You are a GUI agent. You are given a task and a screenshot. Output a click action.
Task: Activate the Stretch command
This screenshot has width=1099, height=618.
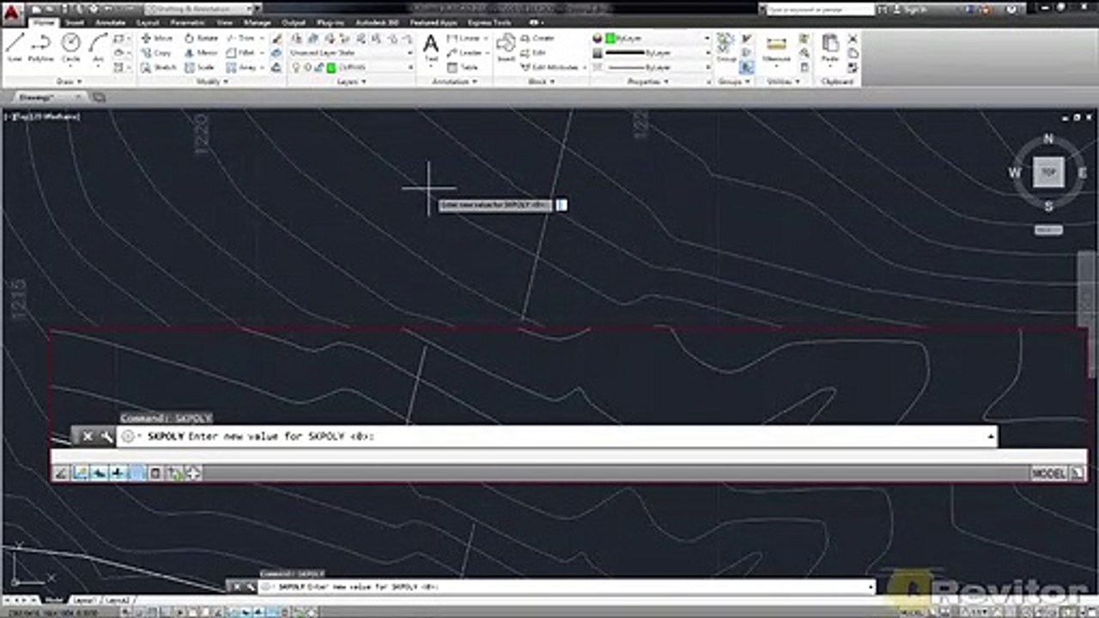159,66
